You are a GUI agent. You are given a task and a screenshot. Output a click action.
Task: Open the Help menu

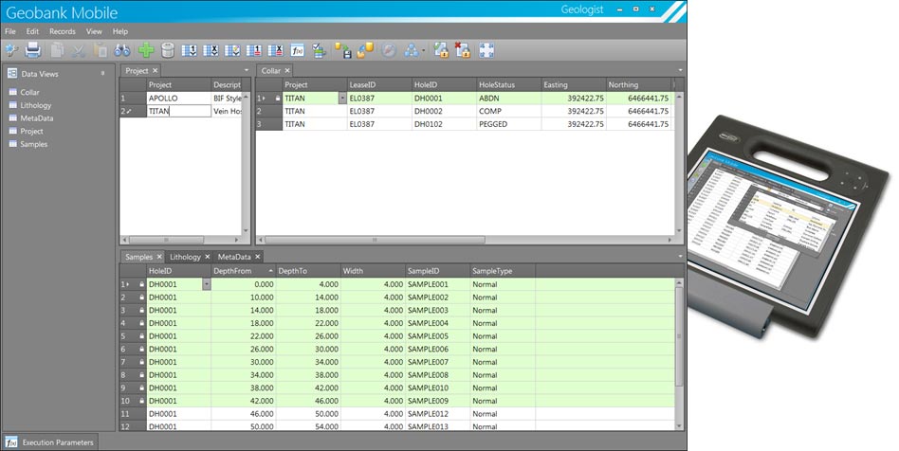[x=120, y=31]
